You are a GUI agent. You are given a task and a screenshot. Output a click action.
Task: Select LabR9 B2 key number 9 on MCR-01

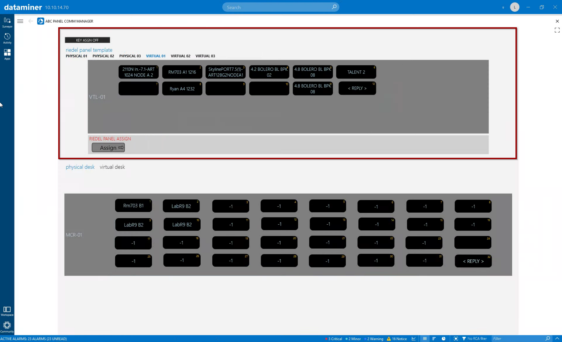point(134,225)
